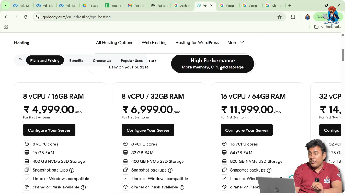
Task: Close the active VPS tab
Action: tap(211, 6)
